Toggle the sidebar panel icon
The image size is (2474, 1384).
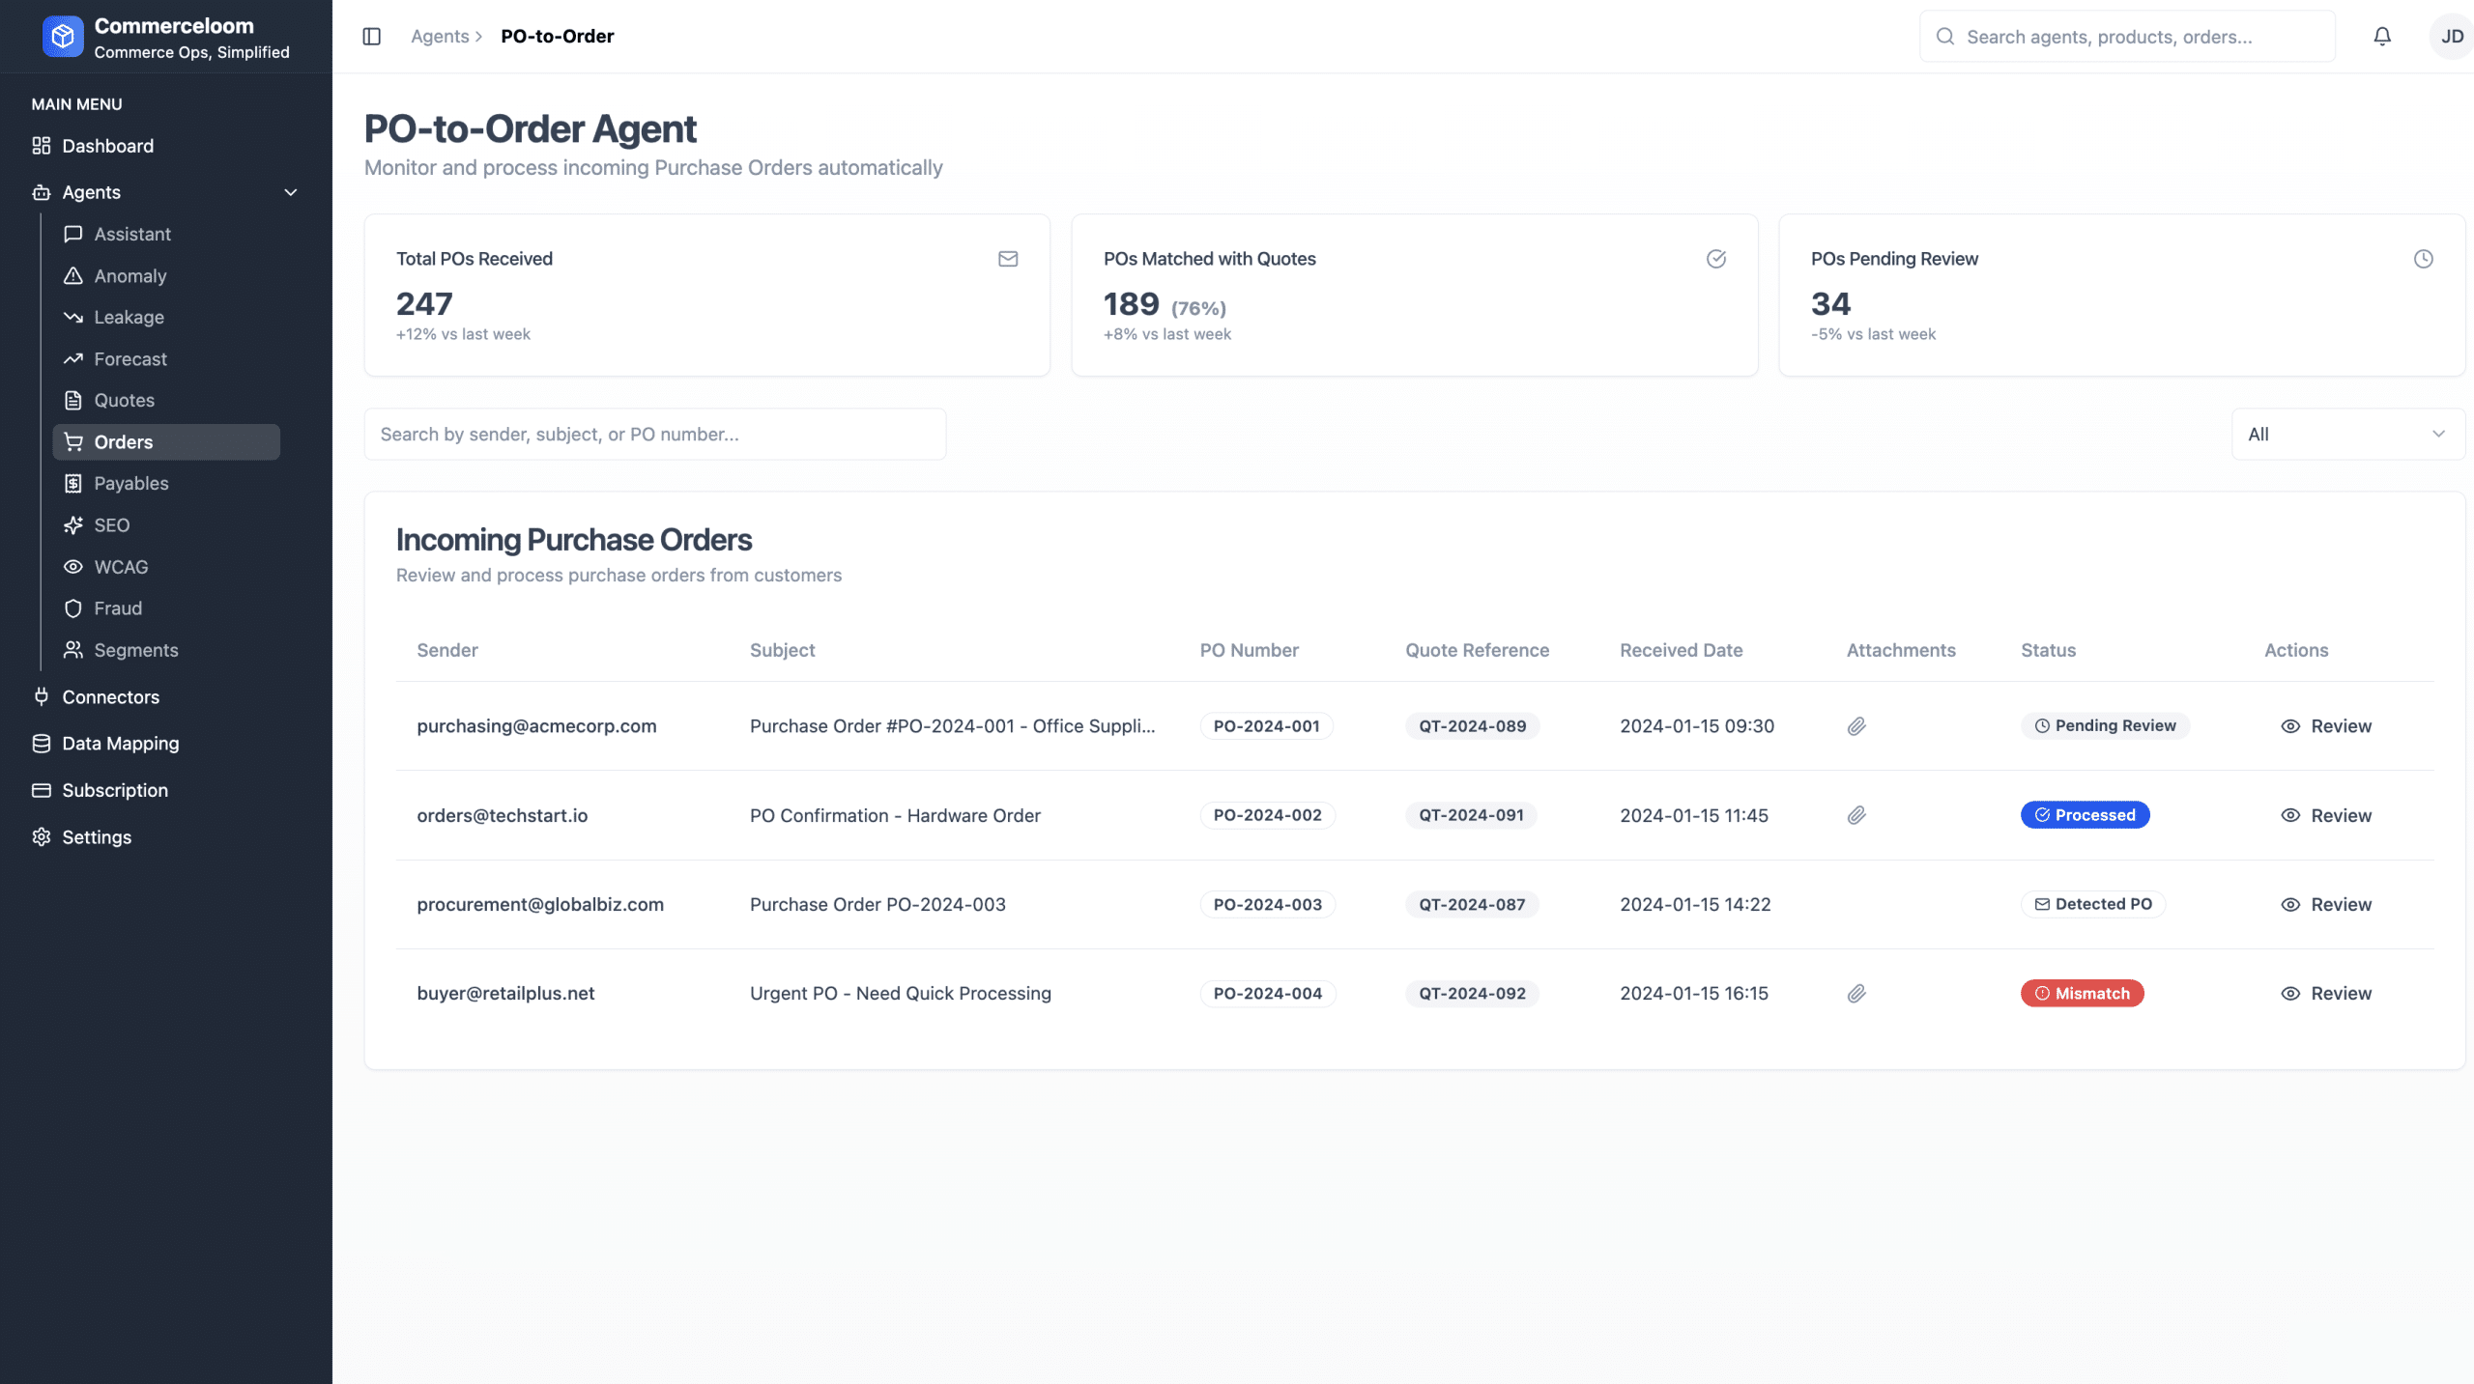click(x=371, y=37)
